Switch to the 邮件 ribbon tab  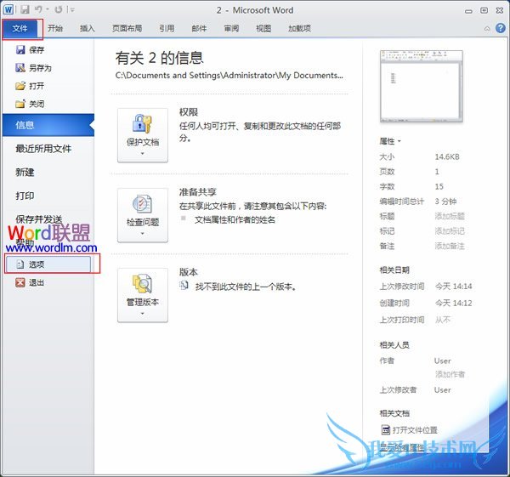199,29
